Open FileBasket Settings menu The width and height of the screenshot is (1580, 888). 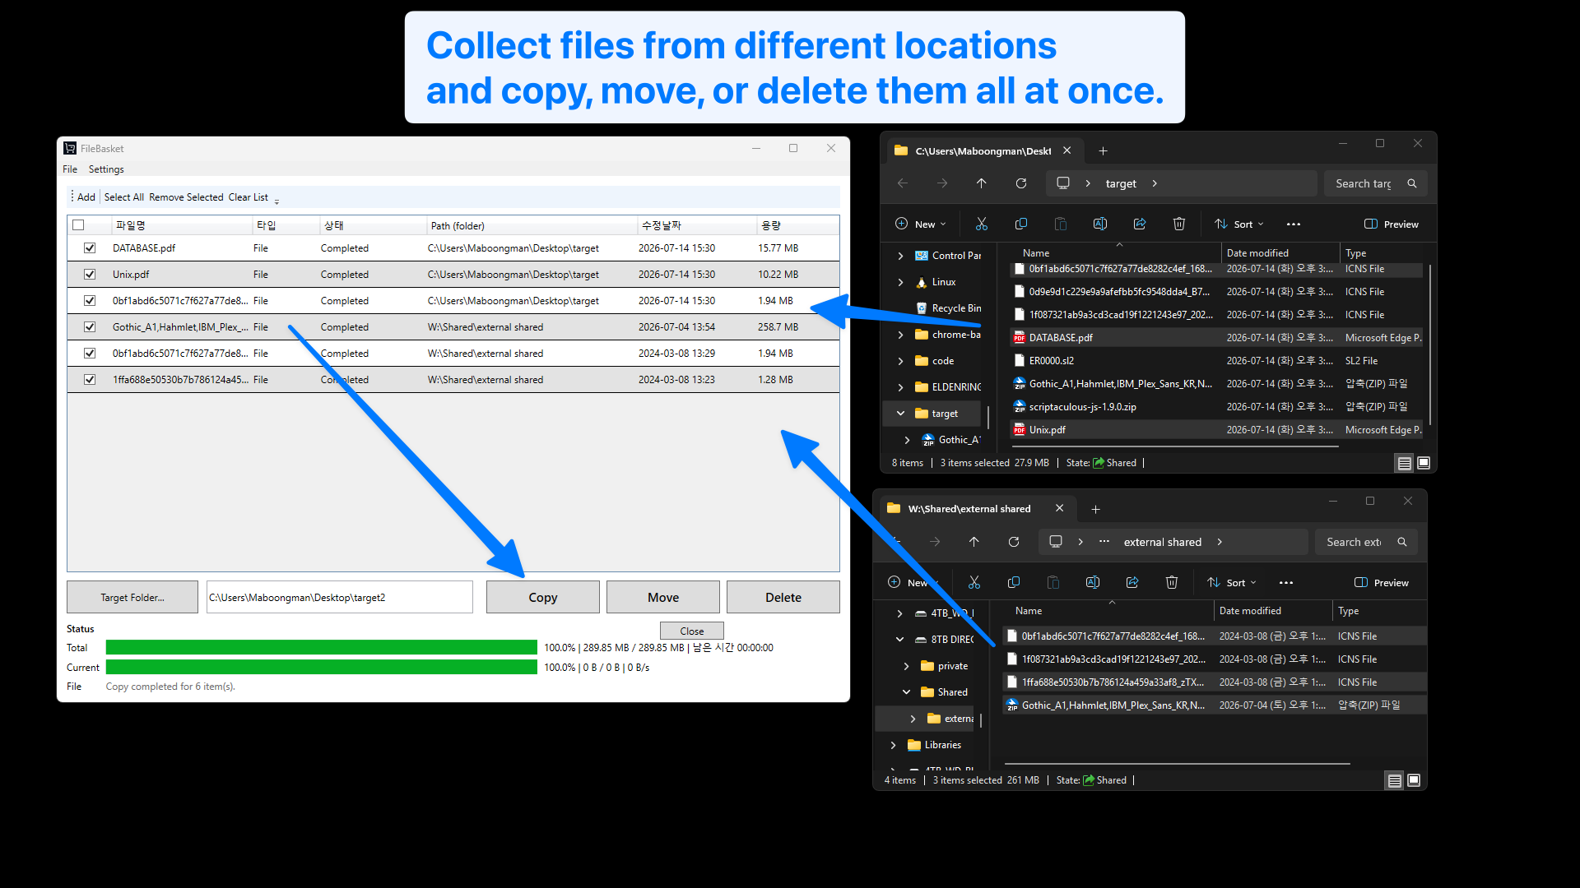tap(106, 169)
